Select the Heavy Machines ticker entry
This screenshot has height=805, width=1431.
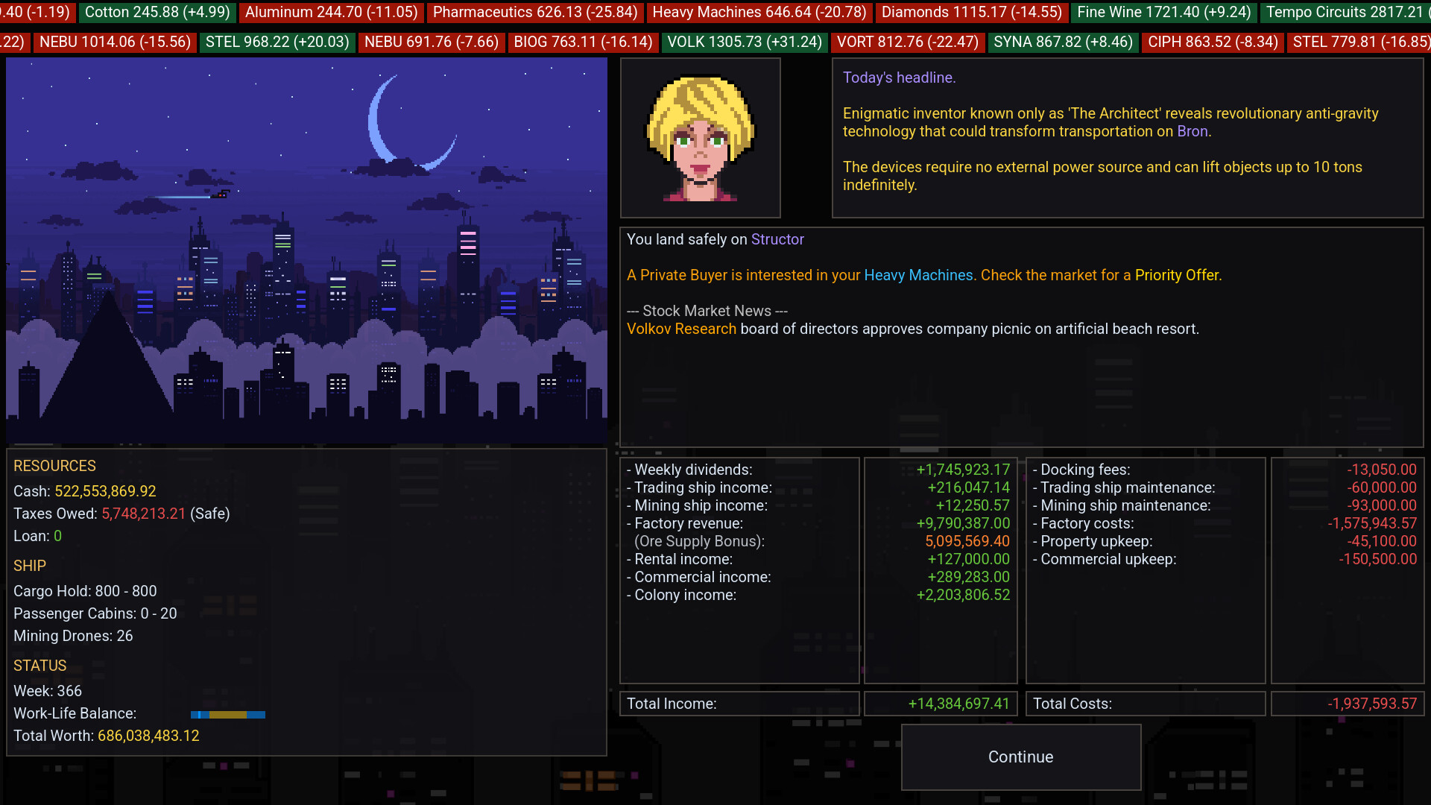tap(759, 13)
